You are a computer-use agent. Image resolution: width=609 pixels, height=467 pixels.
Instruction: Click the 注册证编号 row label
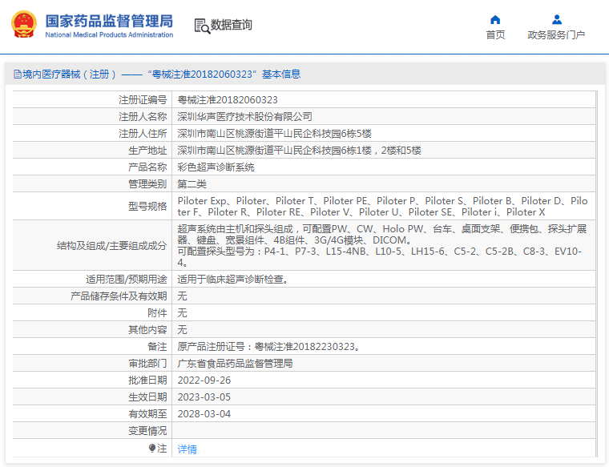click(143, 100)
